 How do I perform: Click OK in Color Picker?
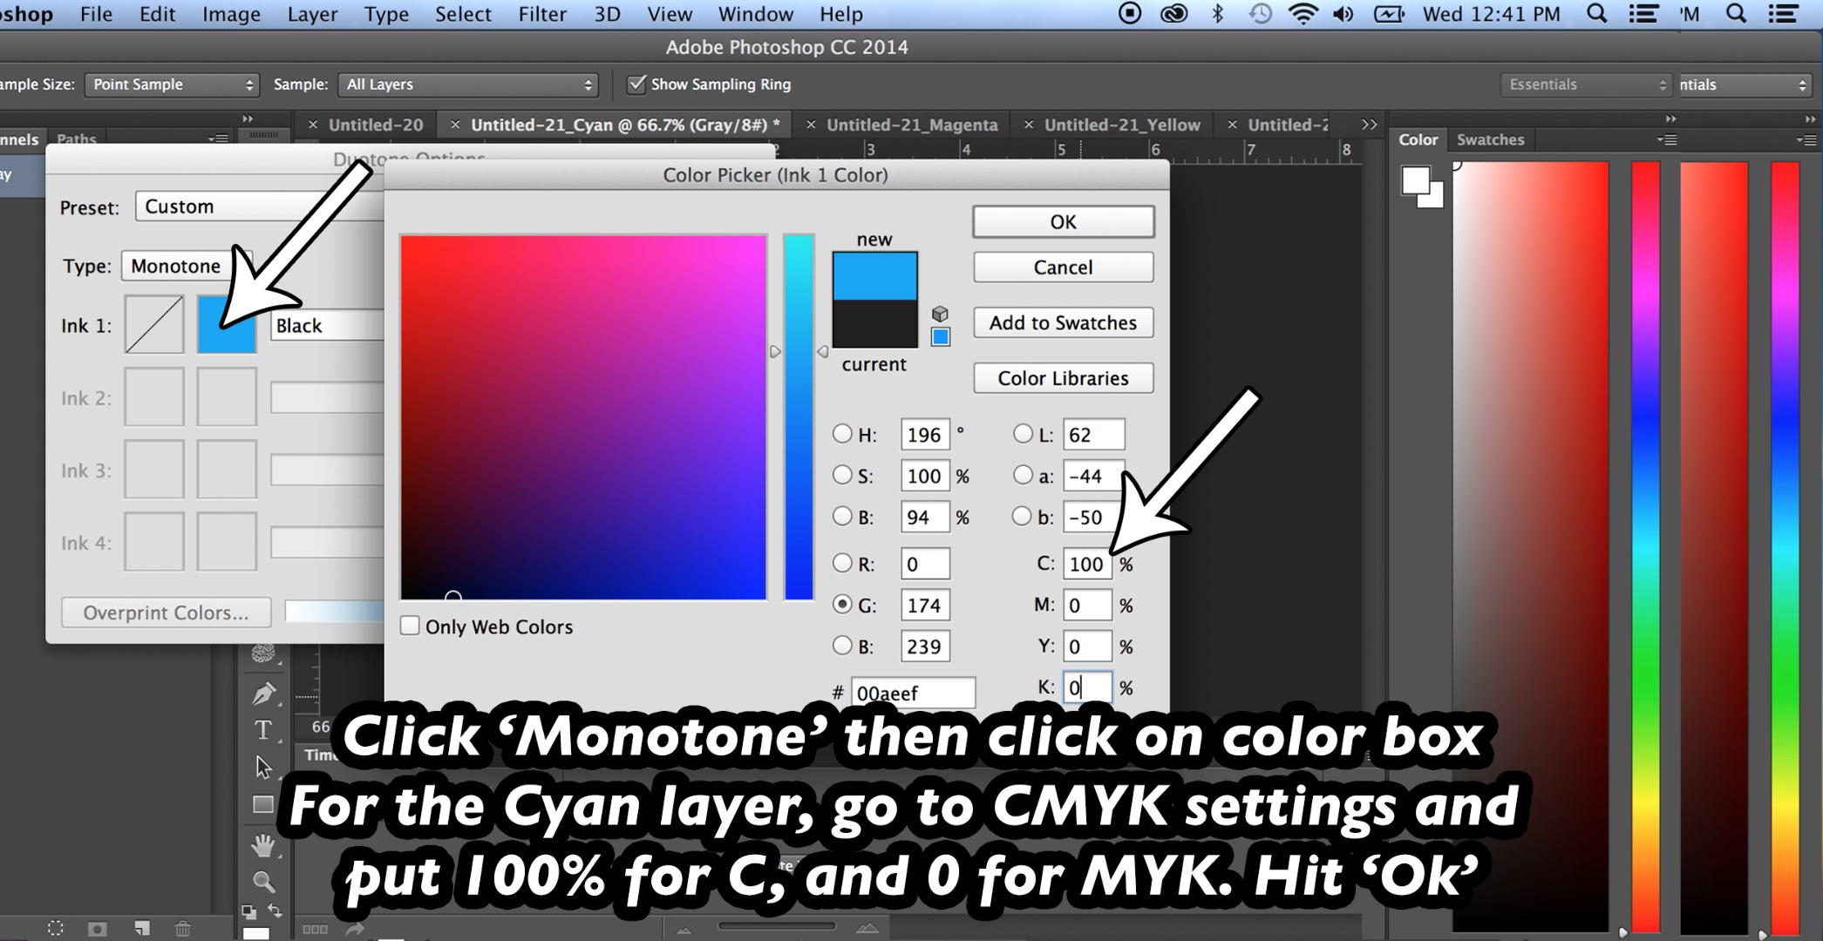pos(1063,222)
